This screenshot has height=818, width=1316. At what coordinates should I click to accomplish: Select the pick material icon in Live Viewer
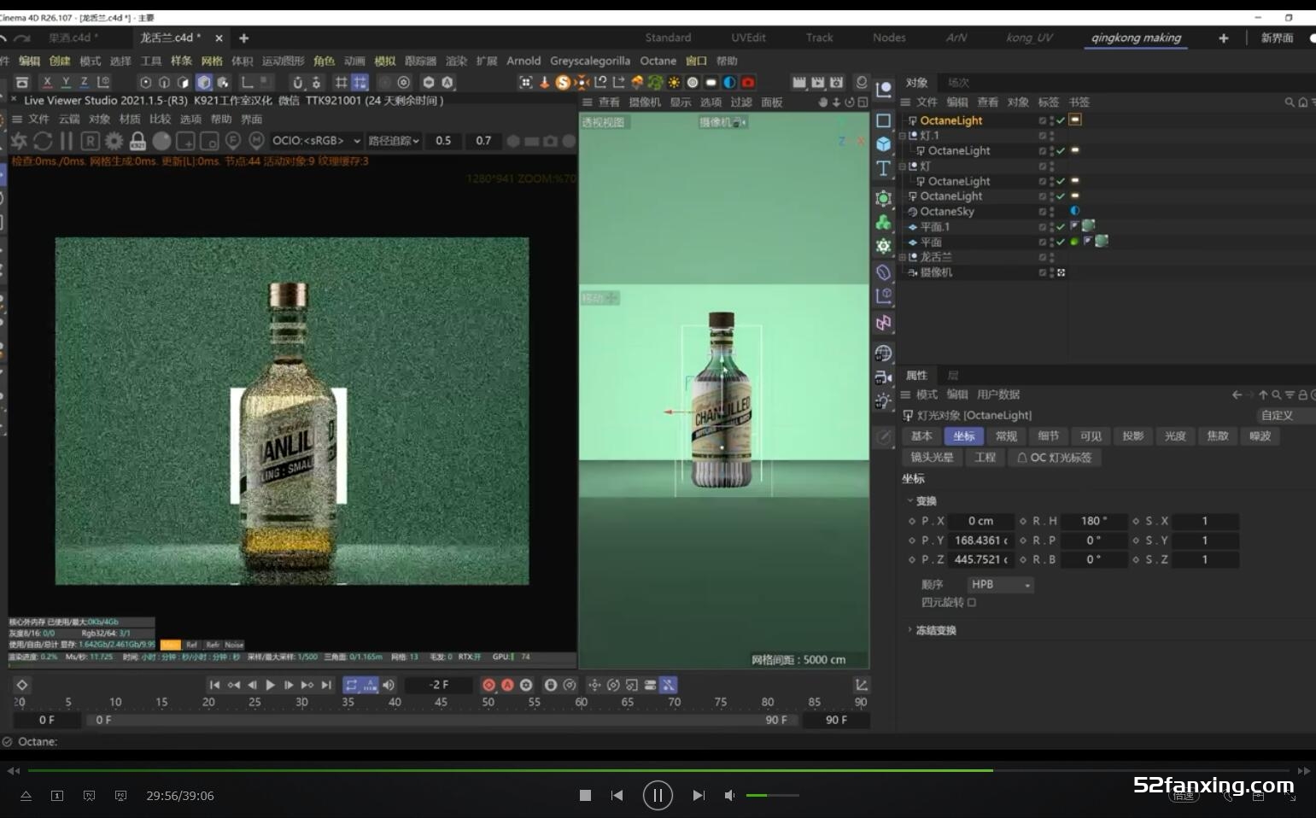pyautogui.click(x=256, y=141)
